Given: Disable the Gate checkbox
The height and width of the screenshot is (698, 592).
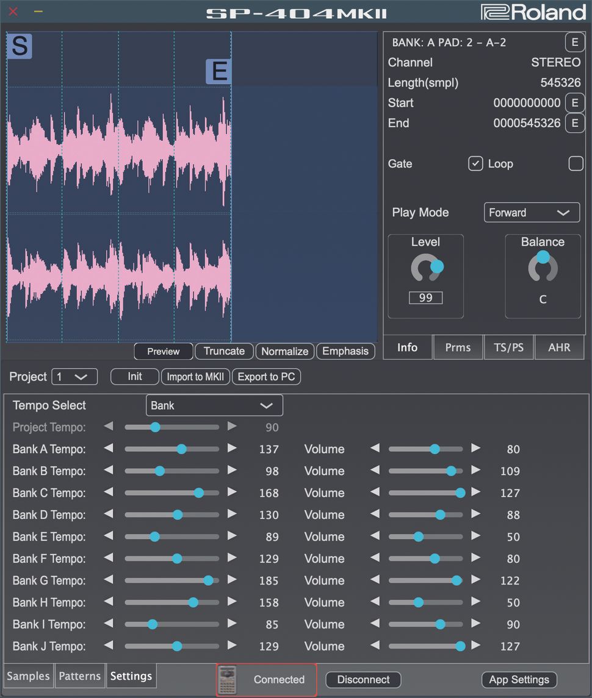Looking at the screenshot, I should coord(475,163).
